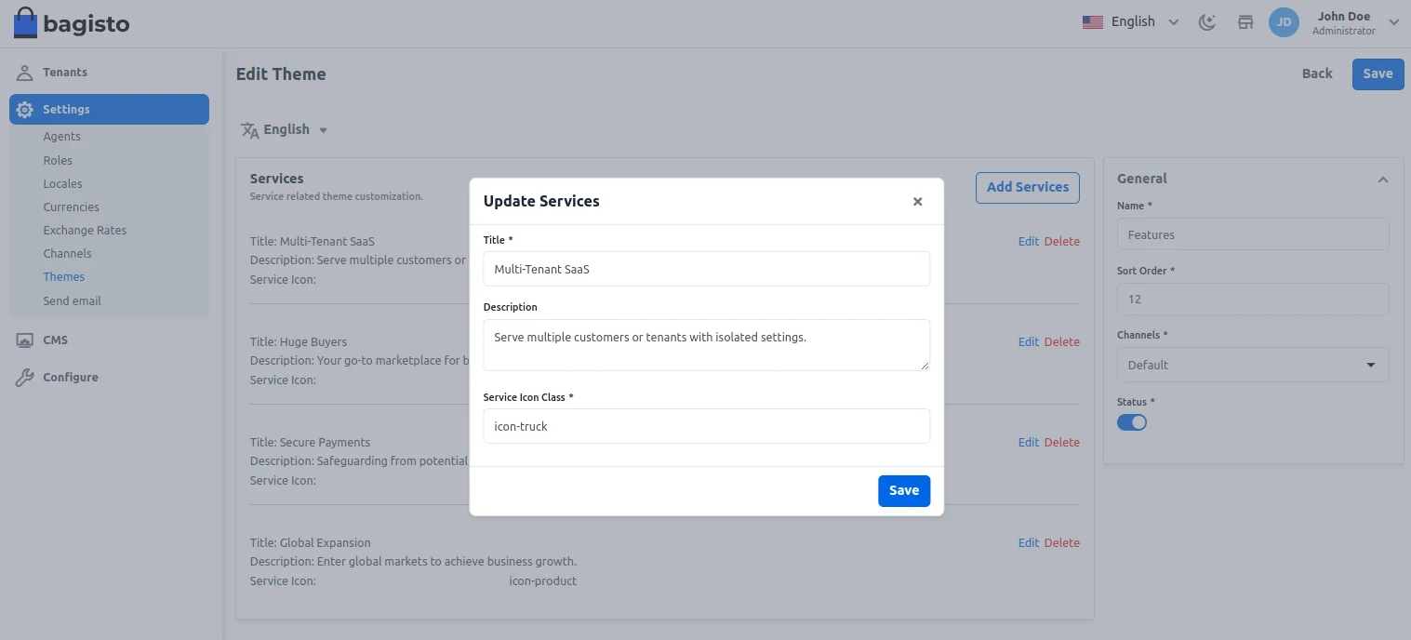Viewport: 1411px width, 640px height.
Task: Open the John Doe account dropdown
Action: pos(1392,22)
